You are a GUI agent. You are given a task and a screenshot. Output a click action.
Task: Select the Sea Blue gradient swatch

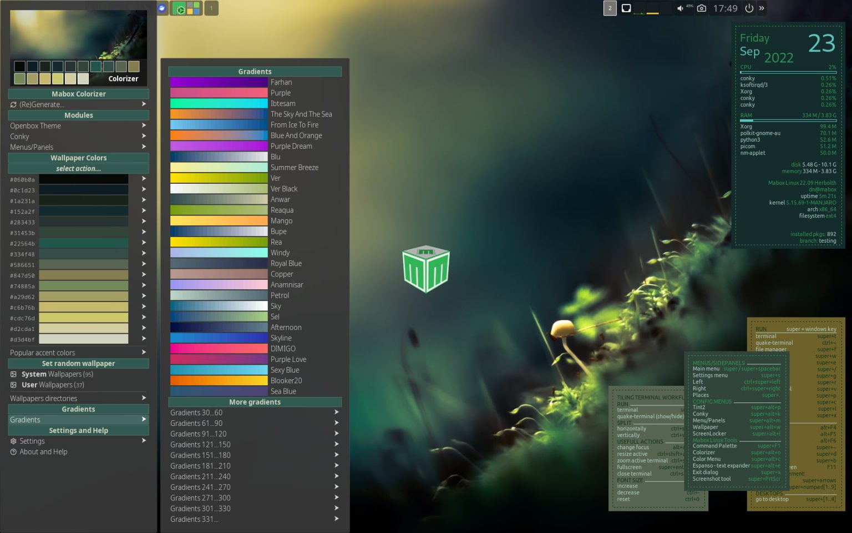click(x=219, y=391)
